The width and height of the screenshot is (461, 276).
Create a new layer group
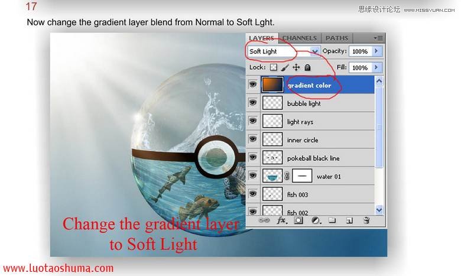point(332,220)
